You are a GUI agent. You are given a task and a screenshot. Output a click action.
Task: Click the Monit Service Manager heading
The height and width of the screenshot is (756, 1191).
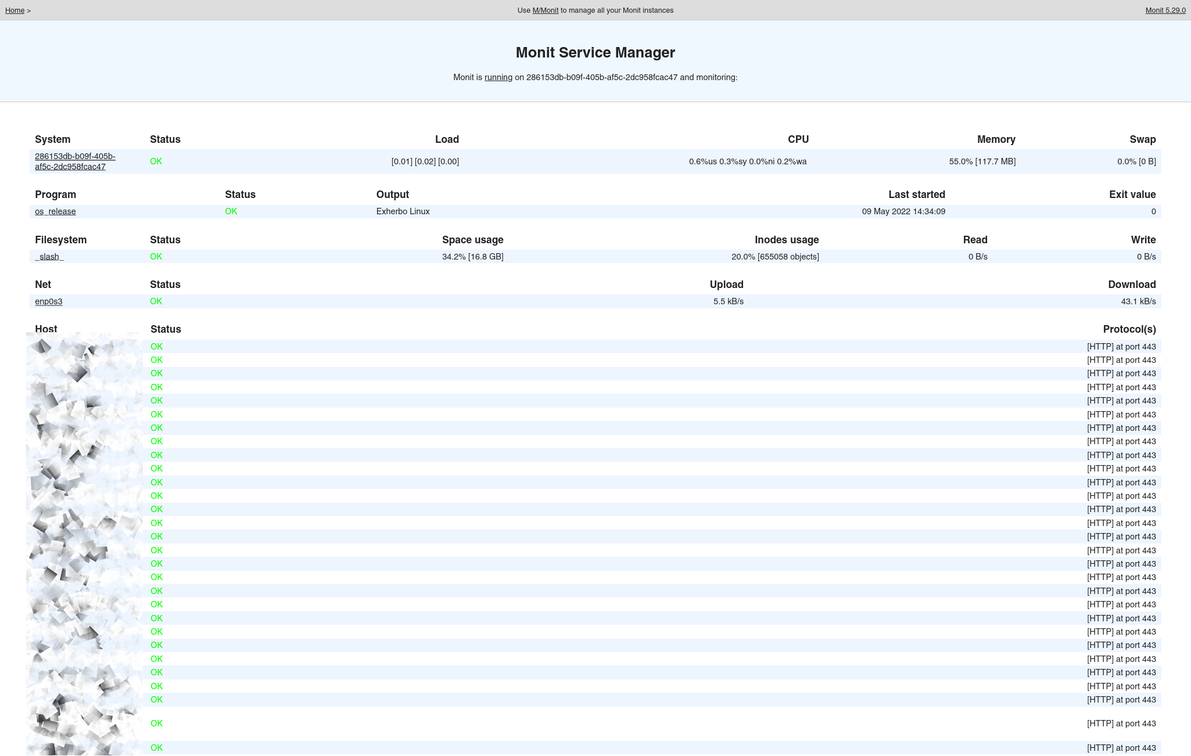595,52
